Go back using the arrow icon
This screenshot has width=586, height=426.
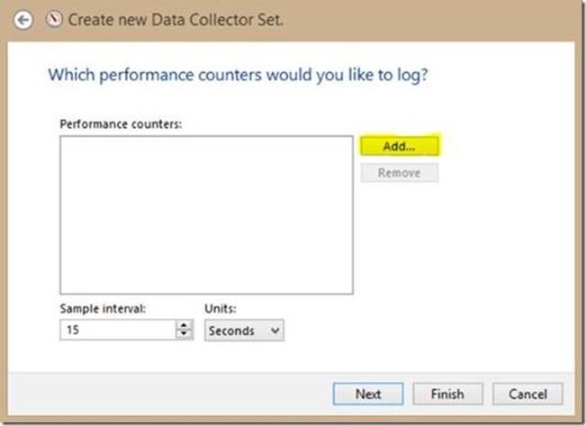(x=23, y=20)
